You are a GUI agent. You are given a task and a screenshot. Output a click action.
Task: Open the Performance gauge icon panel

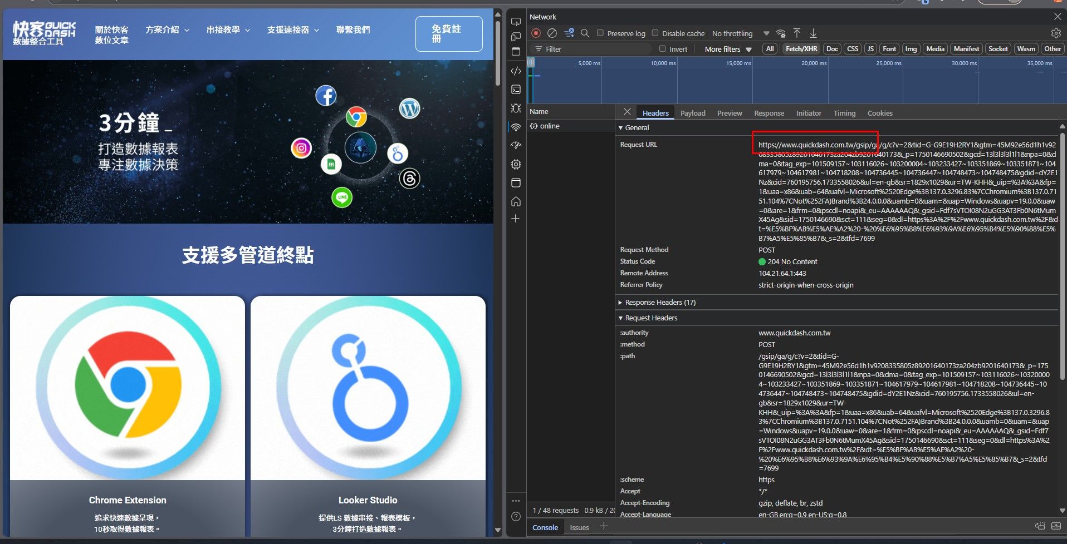pyautogui.click(x=516, y=145)
